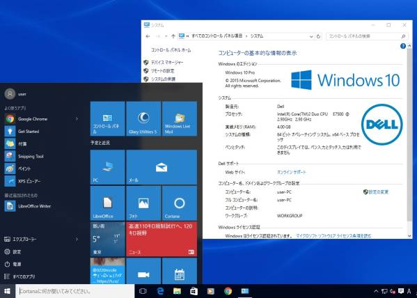Click Back arrow in System window
The height and width of the screenshot is (298, 417).
point(148,36)
